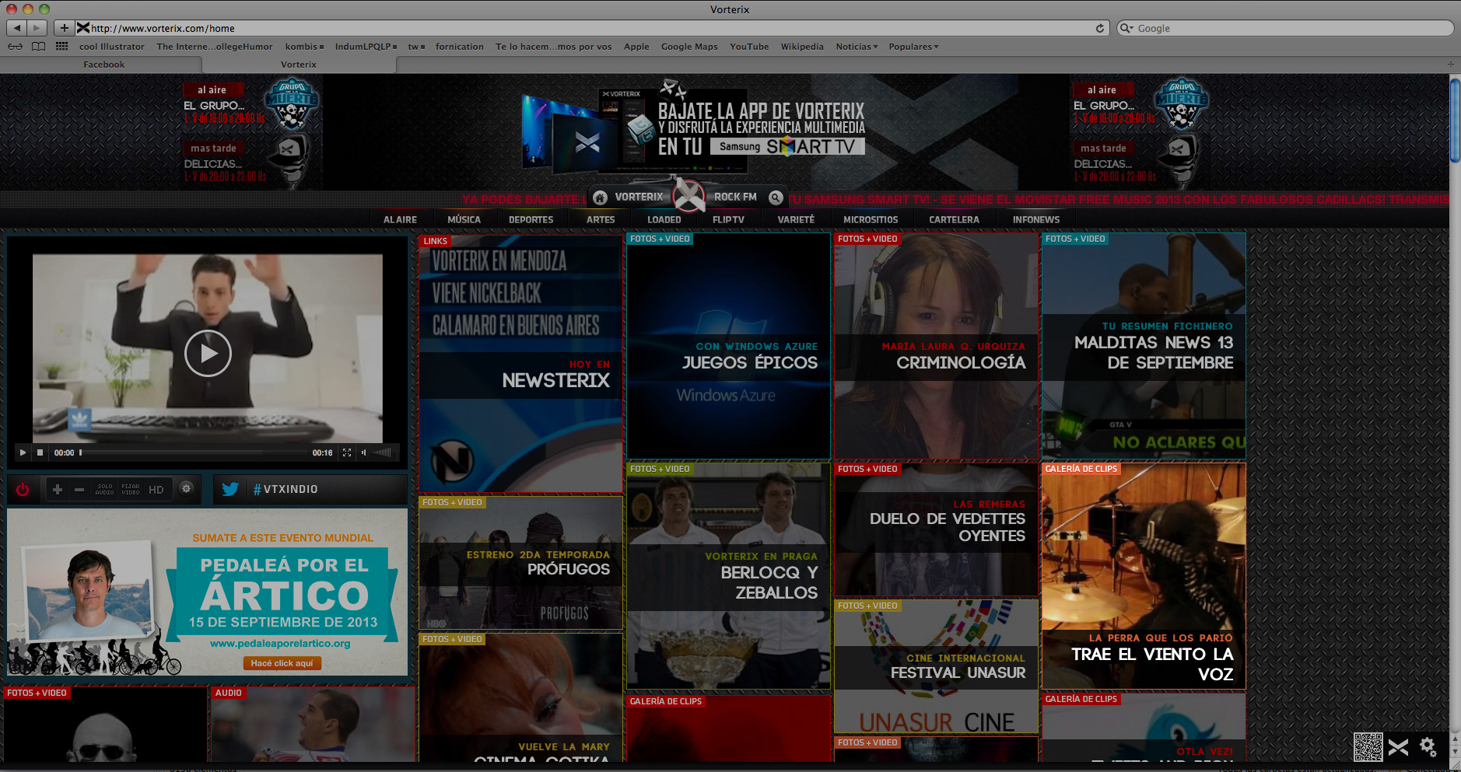Click the red power button under the player
1461x772 pixels.
coord(23,489)
